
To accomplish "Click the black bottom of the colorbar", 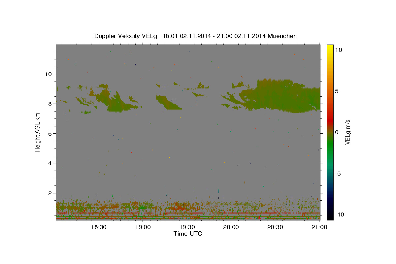I will pyautogui.click(x=330, y=216).
